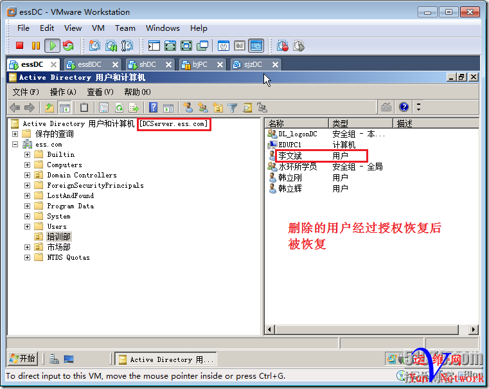Open the 查看(V) menu

point(100,92)
